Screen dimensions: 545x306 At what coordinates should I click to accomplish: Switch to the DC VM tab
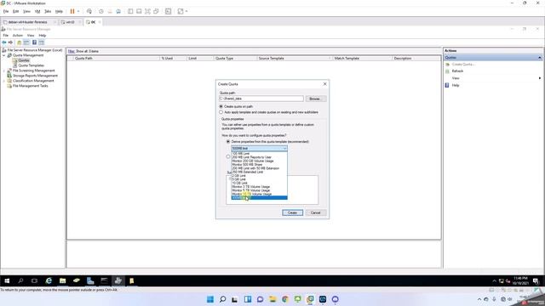93,22
